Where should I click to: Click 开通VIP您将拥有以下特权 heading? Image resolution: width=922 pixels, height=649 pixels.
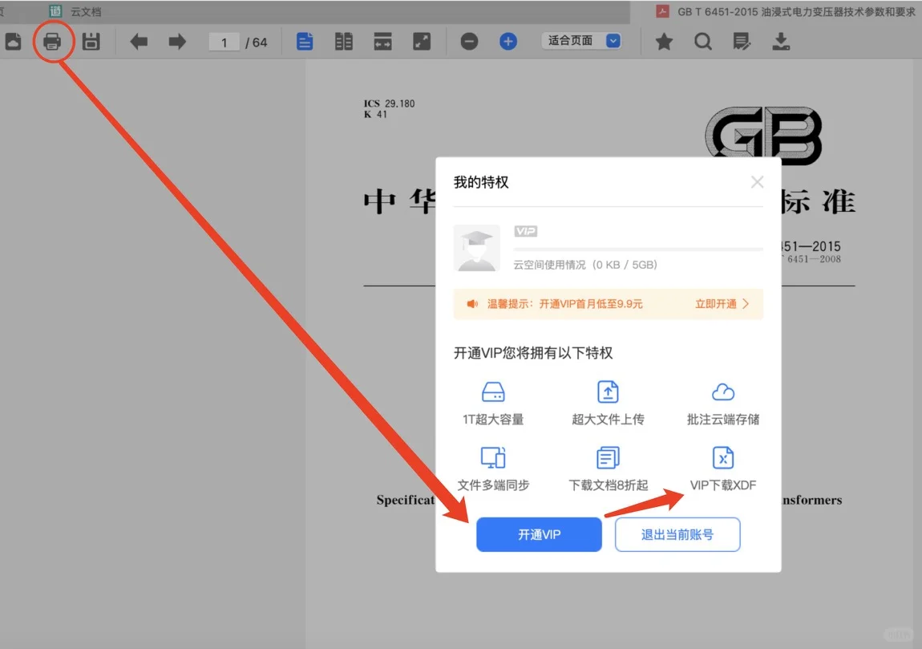533,353
